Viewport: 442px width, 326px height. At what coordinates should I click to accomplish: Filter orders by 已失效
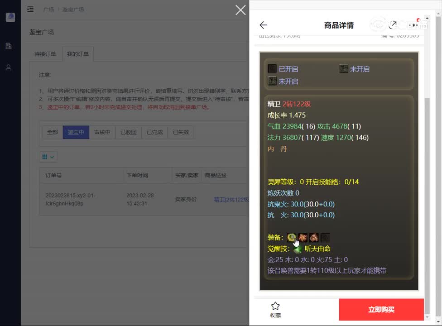[x=181, y=132]
